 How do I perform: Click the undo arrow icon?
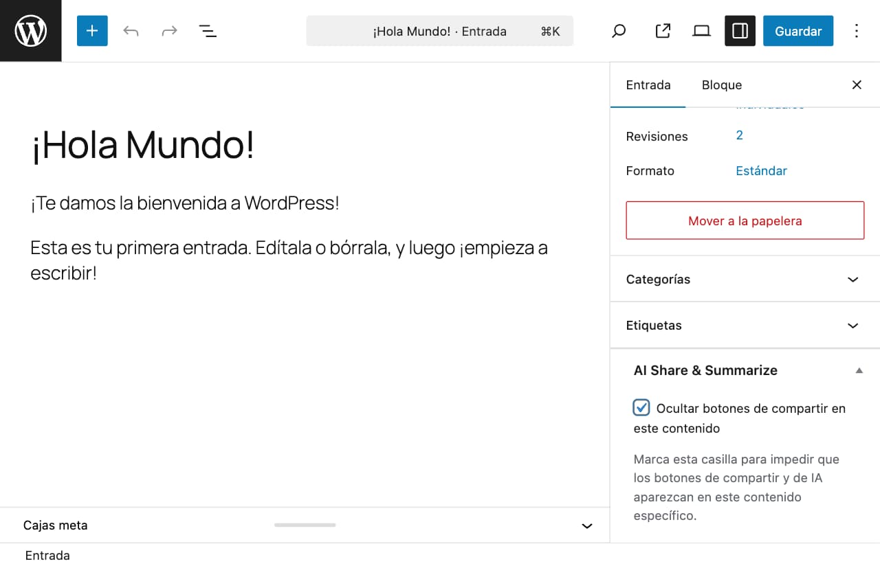point(131,30)
